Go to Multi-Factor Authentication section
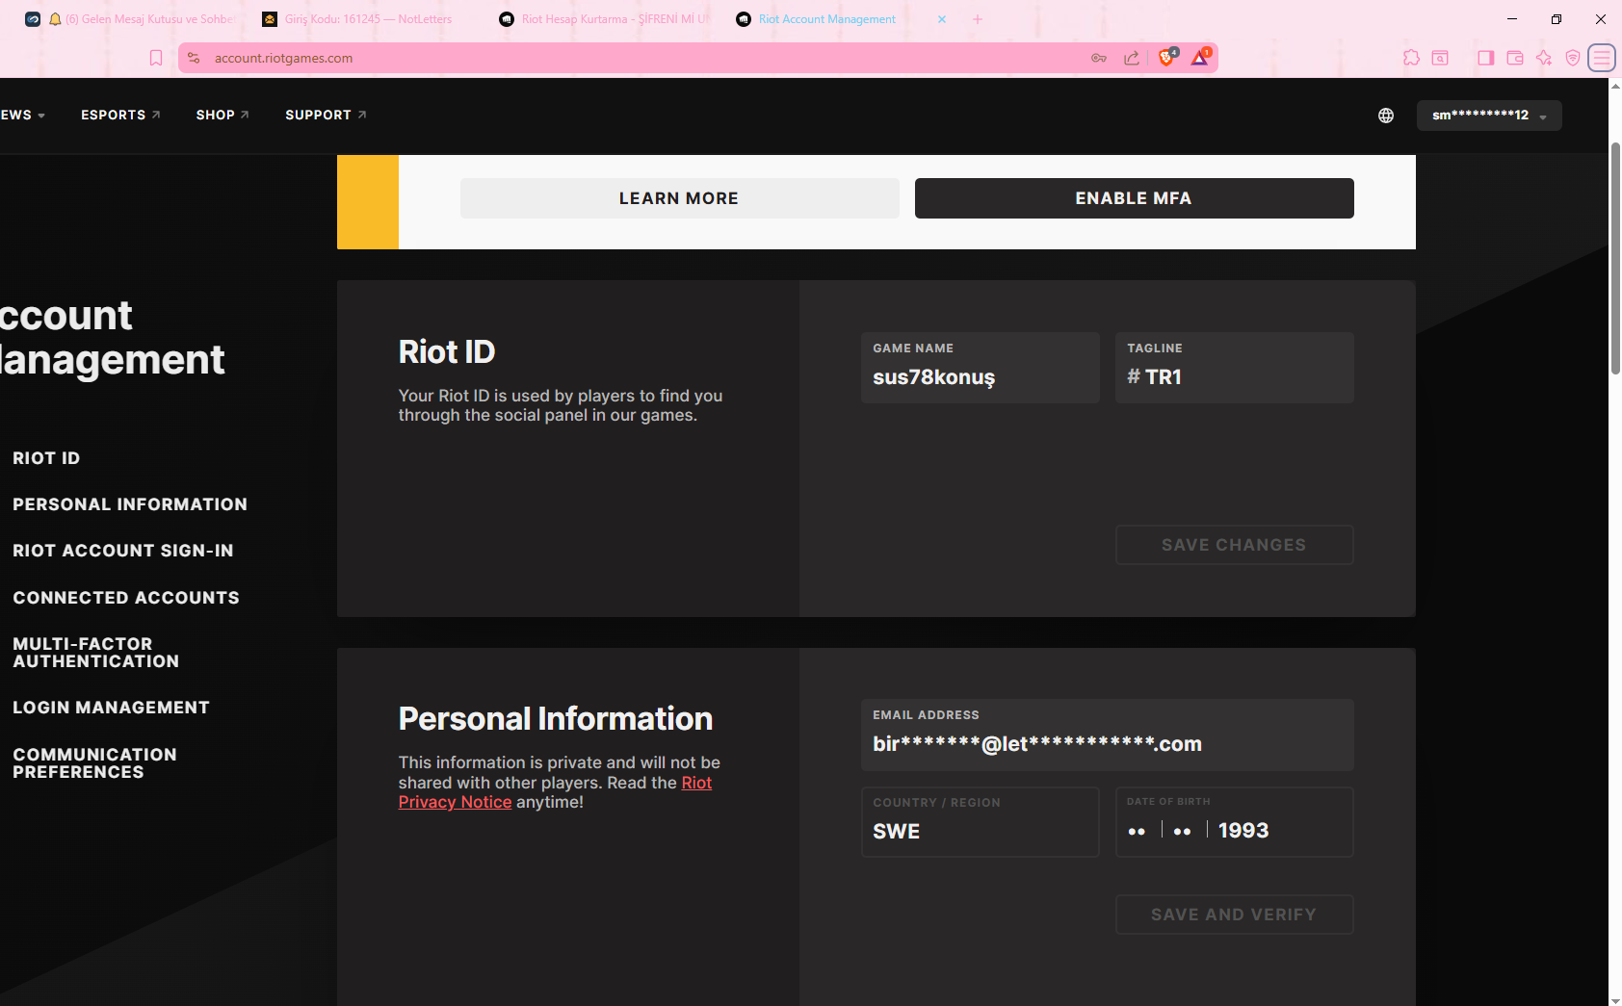Screen dimensions: 1622x1006 (x=96, y=653)
